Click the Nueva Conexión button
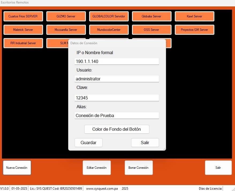Image resolution: width=235 pixels, height=191 pixels. (x=17, y=168)
